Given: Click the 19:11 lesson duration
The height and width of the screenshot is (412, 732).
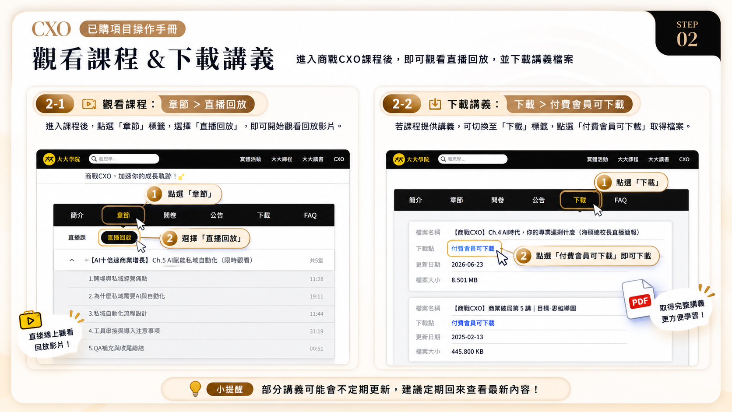Looking at the screenshot, I should 317,297.
